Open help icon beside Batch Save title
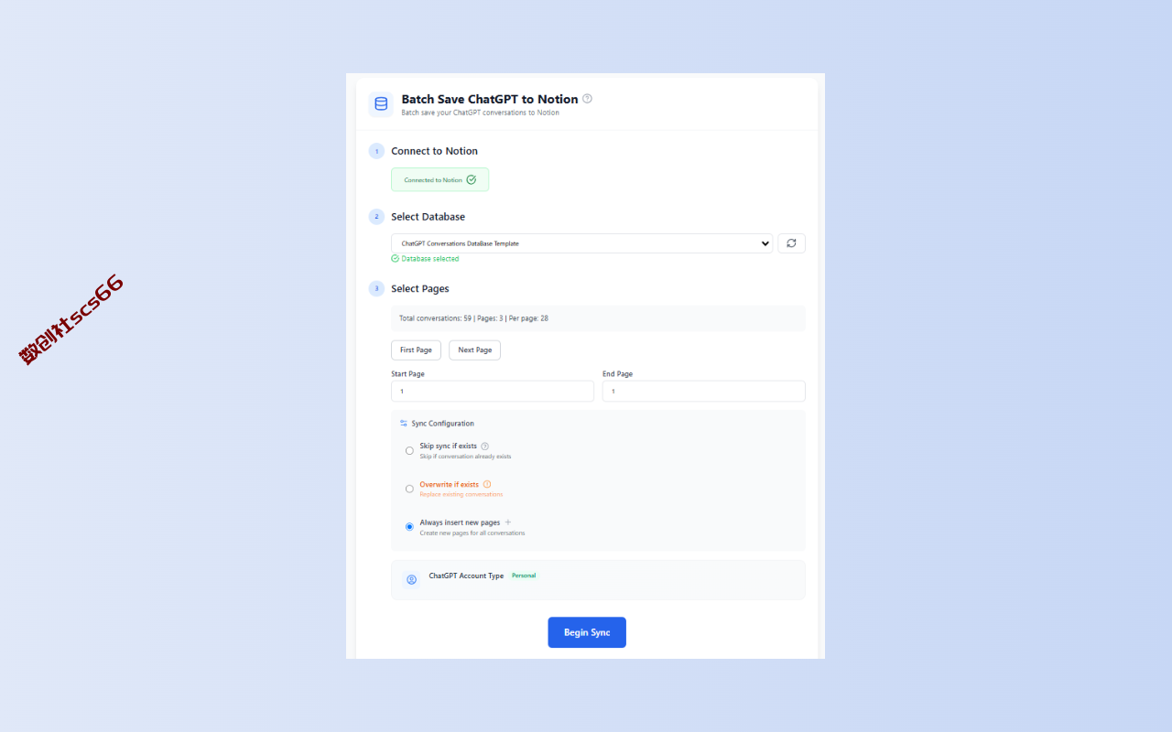The height and width of the screenshot is (732, 1172). coord(587,99)
